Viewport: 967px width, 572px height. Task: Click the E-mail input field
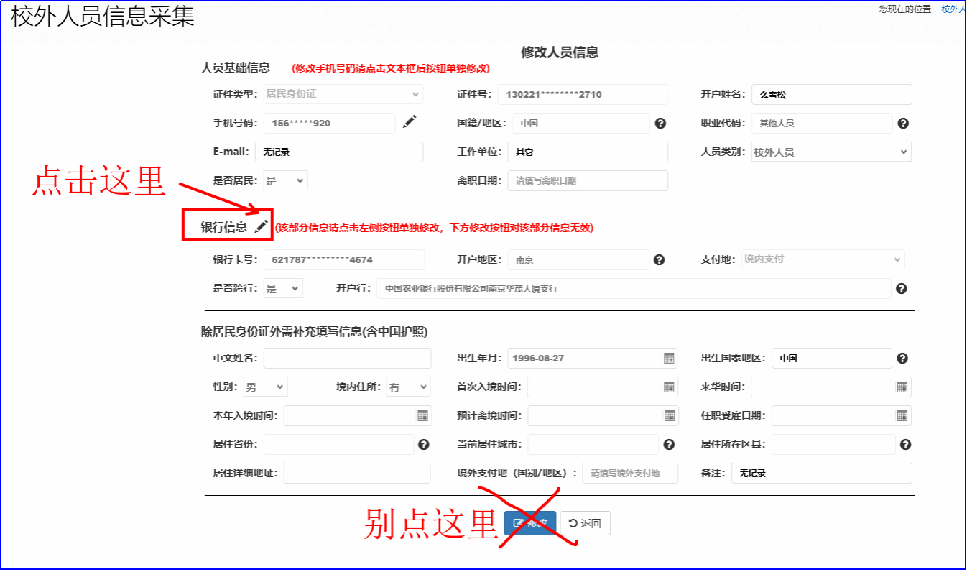(339, 152)
